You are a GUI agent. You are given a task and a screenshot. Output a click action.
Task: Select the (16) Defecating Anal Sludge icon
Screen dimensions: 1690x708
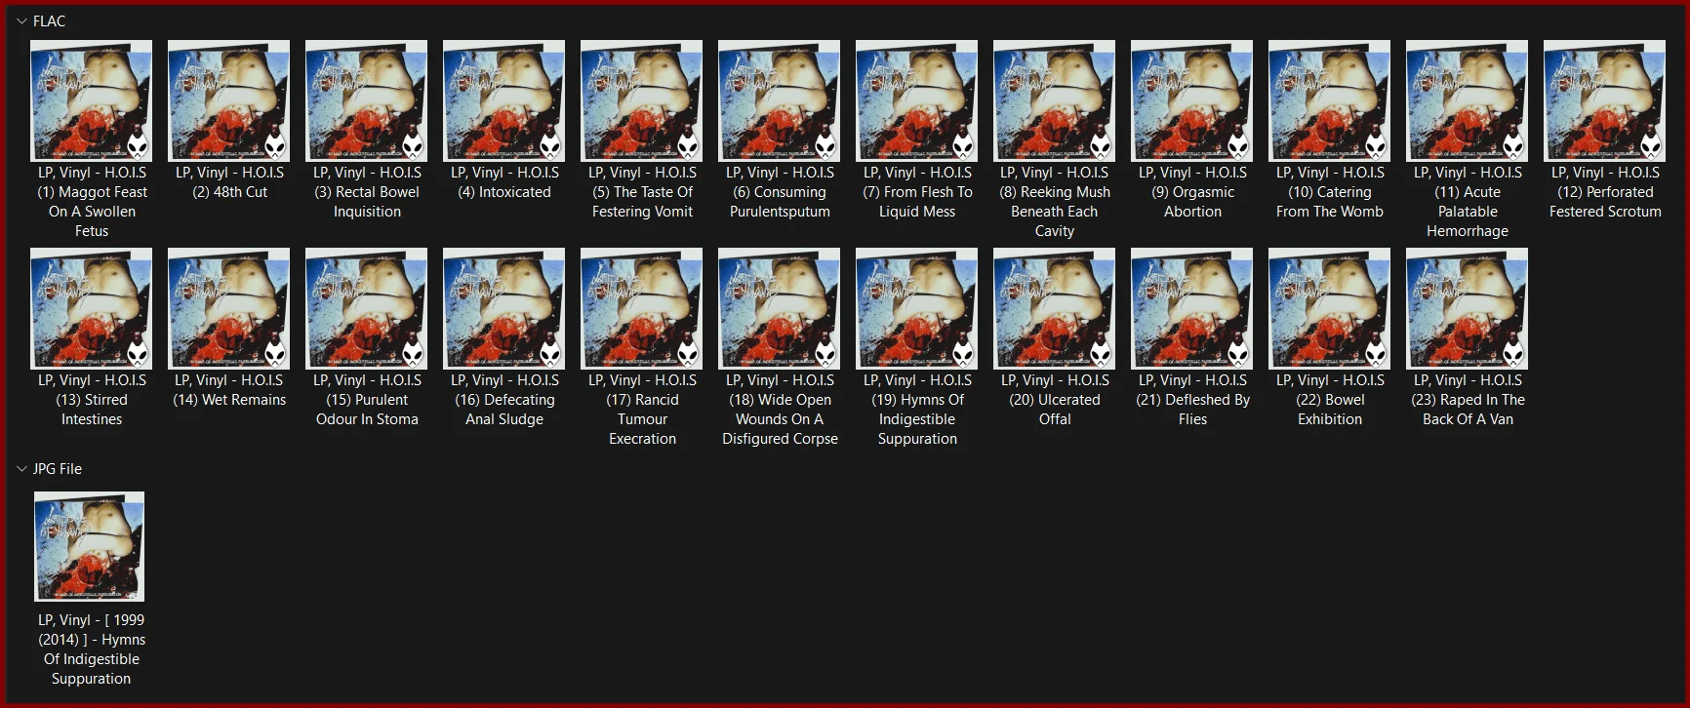click(504, 308)
